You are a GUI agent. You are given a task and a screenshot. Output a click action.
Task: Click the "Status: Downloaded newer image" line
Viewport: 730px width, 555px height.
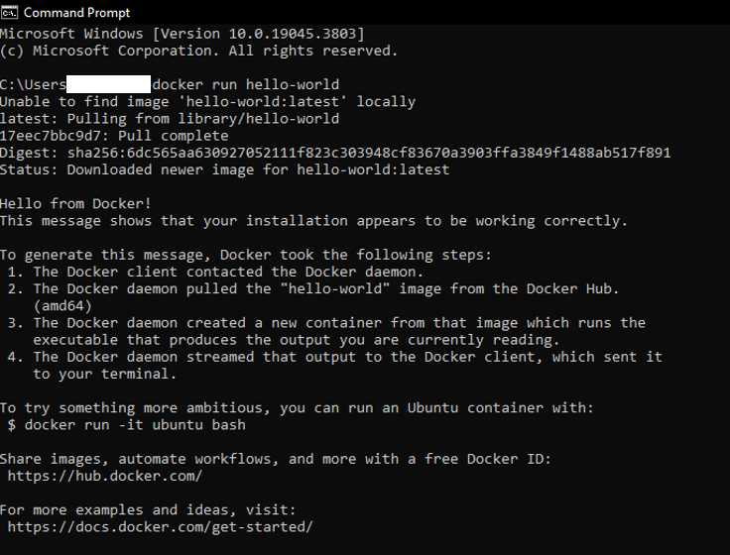pyautogui.click(x=224, y=169)
